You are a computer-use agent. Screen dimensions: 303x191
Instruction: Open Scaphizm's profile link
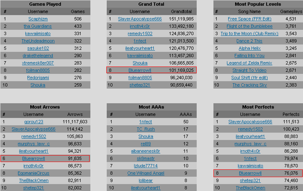point(38,19)
